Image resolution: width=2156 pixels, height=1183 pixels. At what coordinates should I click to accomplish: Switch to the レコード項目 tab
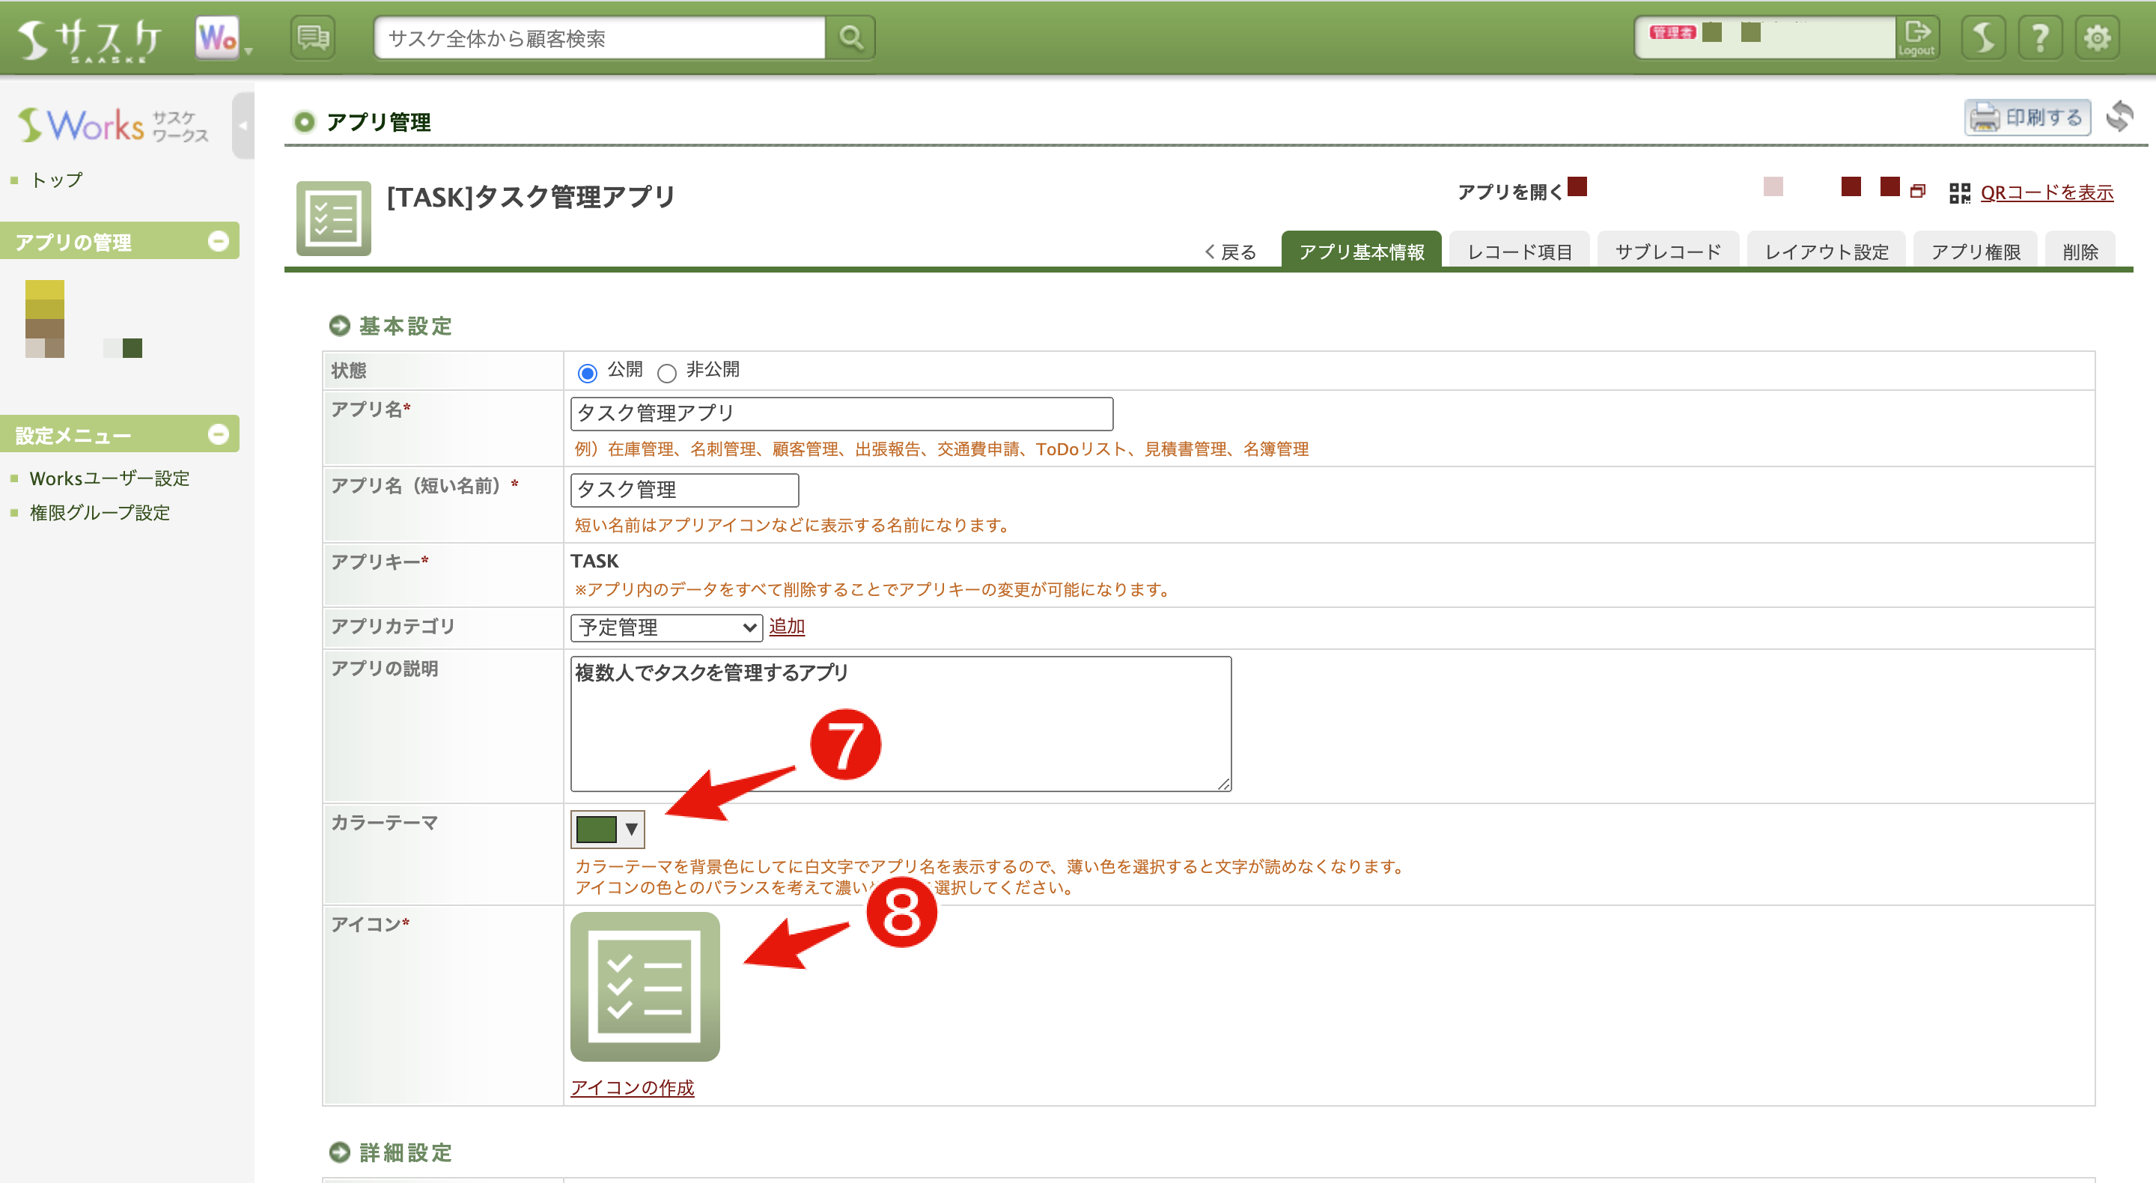point(1518,250)
